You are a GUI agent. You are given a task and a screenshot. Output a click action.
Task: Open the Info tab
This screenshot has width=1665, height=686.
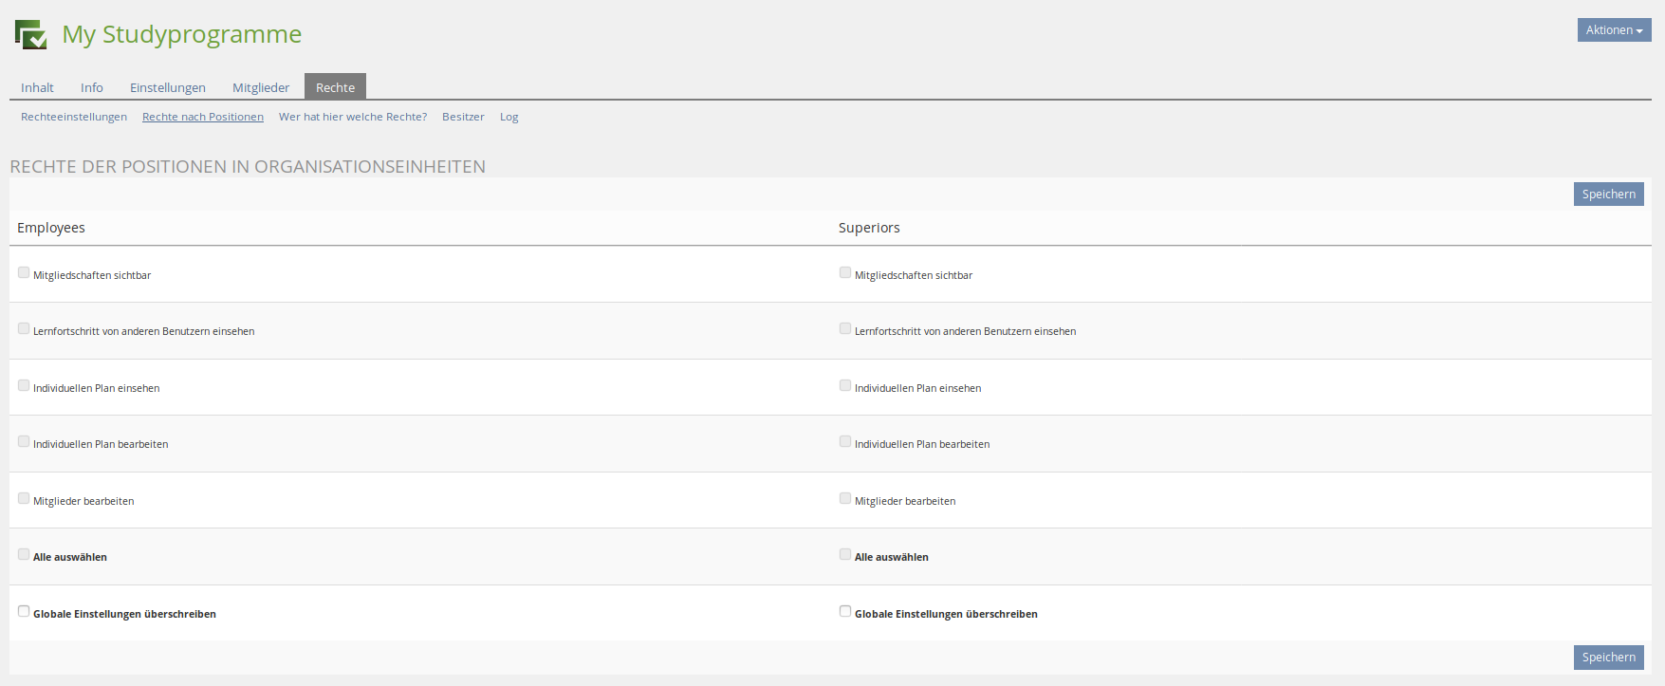92,87
